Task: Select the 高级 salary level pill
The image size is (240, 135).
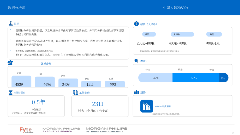Action: pos(214,34)
